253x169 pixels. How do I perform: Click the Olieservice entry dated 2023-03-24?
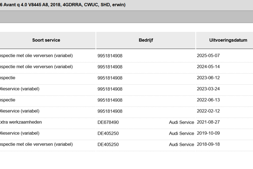coord(19,89)
